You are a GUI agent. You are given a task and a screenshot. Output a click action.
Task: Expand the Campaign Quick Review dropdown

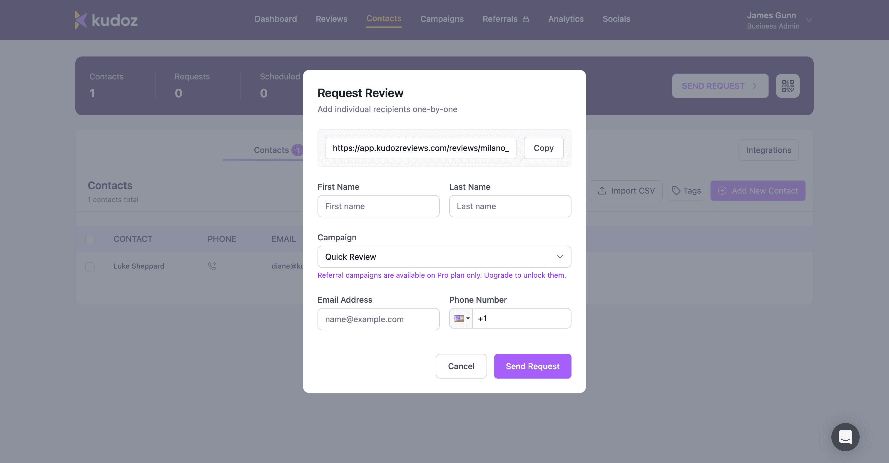444,257
